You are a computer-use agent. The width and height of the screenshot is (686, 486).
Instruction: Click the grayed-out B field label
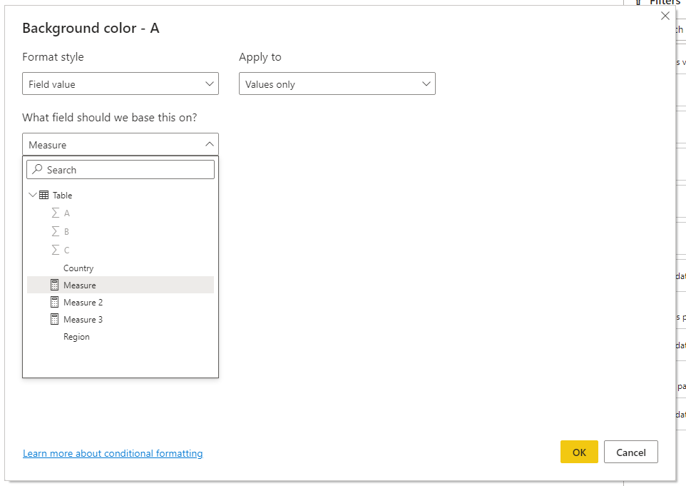tap(66, 232)
